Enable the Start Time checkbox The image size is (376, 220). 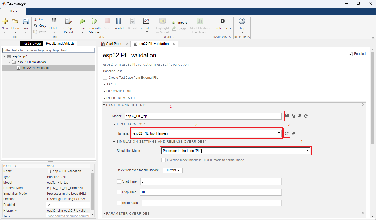pos(119,181)
